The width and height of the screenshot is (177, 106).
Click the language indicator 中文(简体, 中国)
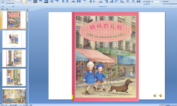coord(27,105)
